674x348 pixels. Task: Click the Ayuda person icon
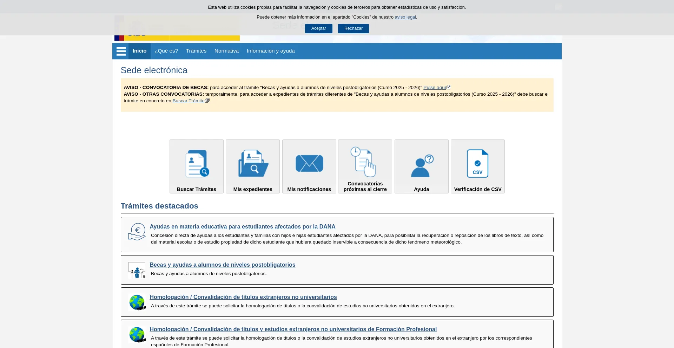(x=421, y=165)
